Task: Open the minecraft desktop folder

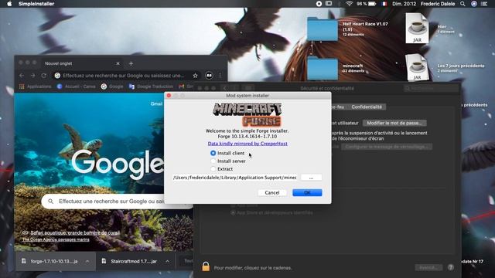Action: coord(323,68)
